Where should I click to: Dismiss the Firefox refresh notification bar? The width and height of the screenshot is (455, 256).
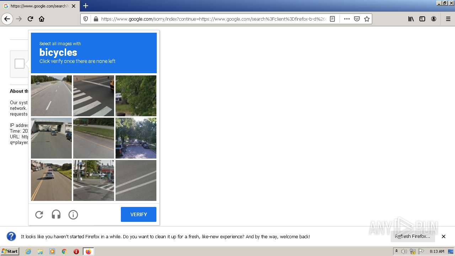[x=444, y=236]
